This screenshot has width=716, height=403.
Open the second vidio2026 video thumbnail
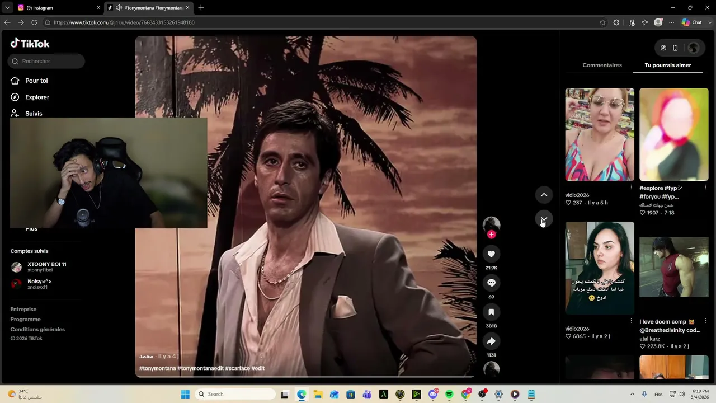click(x=600, y=268)
